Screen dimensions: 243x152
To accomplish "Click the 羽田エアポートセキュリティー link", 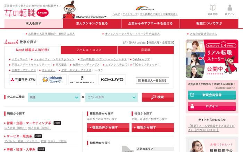I will pos(31,65).
